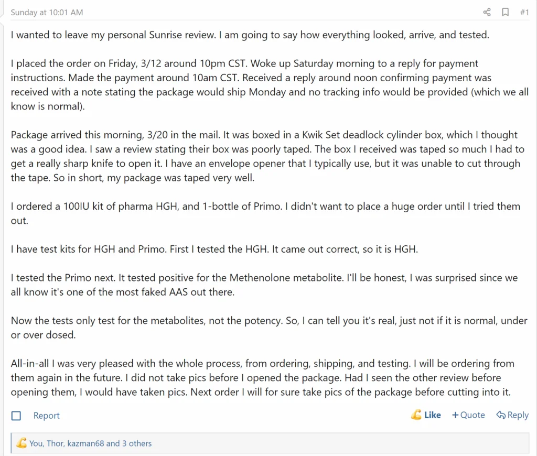537x456 pixels.
Task: Click the "Sunday at 10:01 AM" timestamp
Action: click(47, 12)
